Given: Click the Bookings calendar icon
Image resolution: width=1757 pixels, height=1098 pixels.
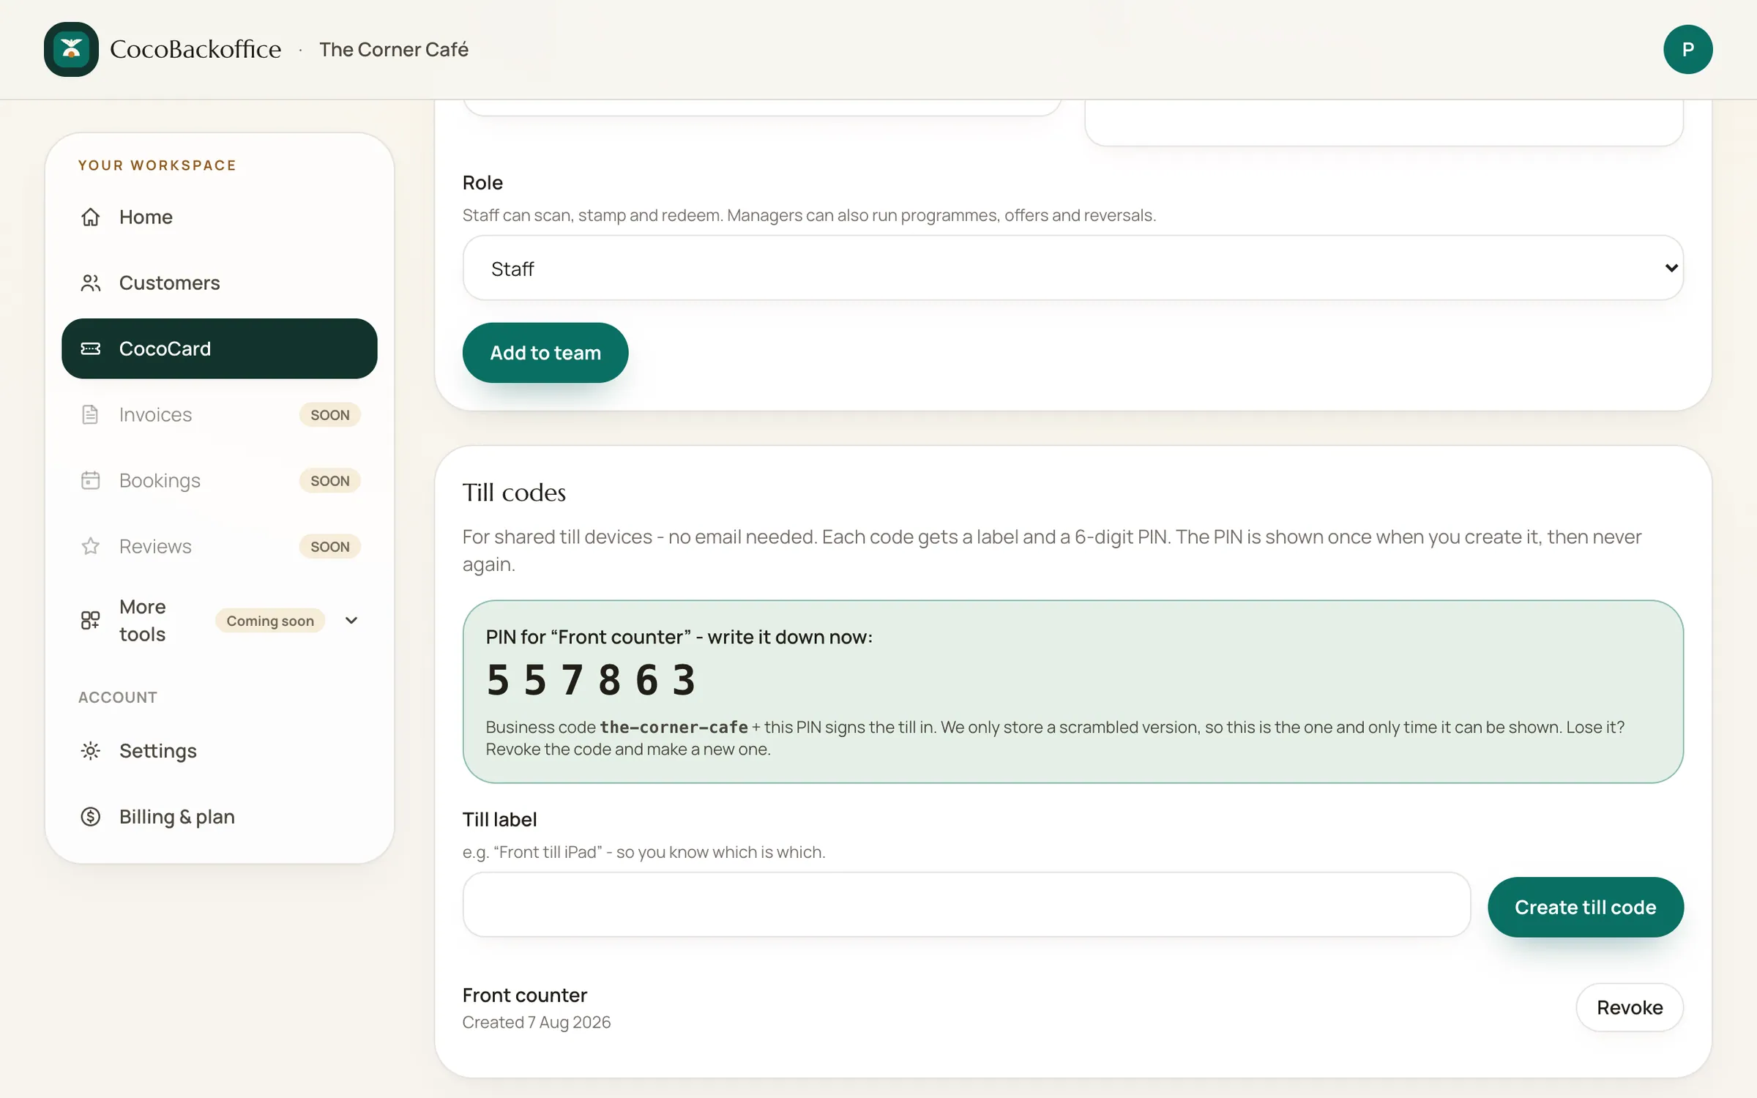Looking at the screenshot, I should (x=90, y=480).
